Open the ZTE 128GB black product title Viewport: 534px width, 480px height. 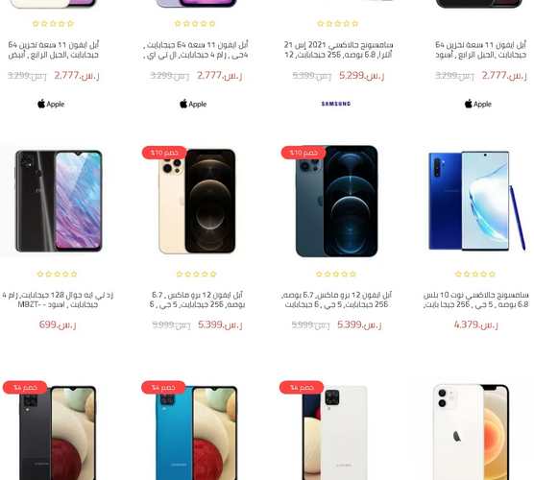pyautogui.click(x=58, y=300)
